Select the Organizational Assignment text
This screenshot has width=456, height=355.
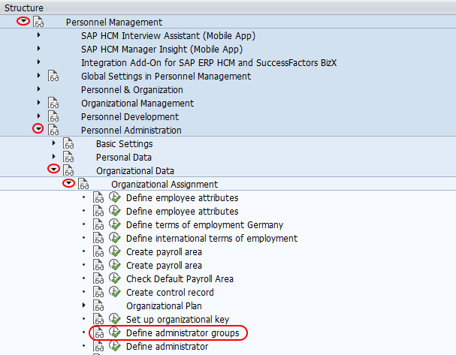tap(165, 185)
